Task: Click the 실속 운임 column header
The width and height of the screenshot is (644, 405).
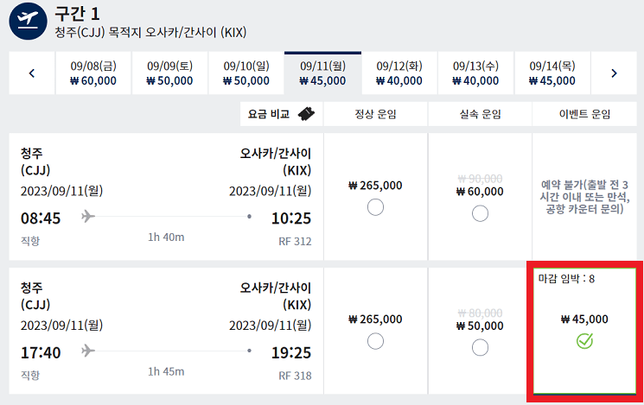Action: coord(480,114)
